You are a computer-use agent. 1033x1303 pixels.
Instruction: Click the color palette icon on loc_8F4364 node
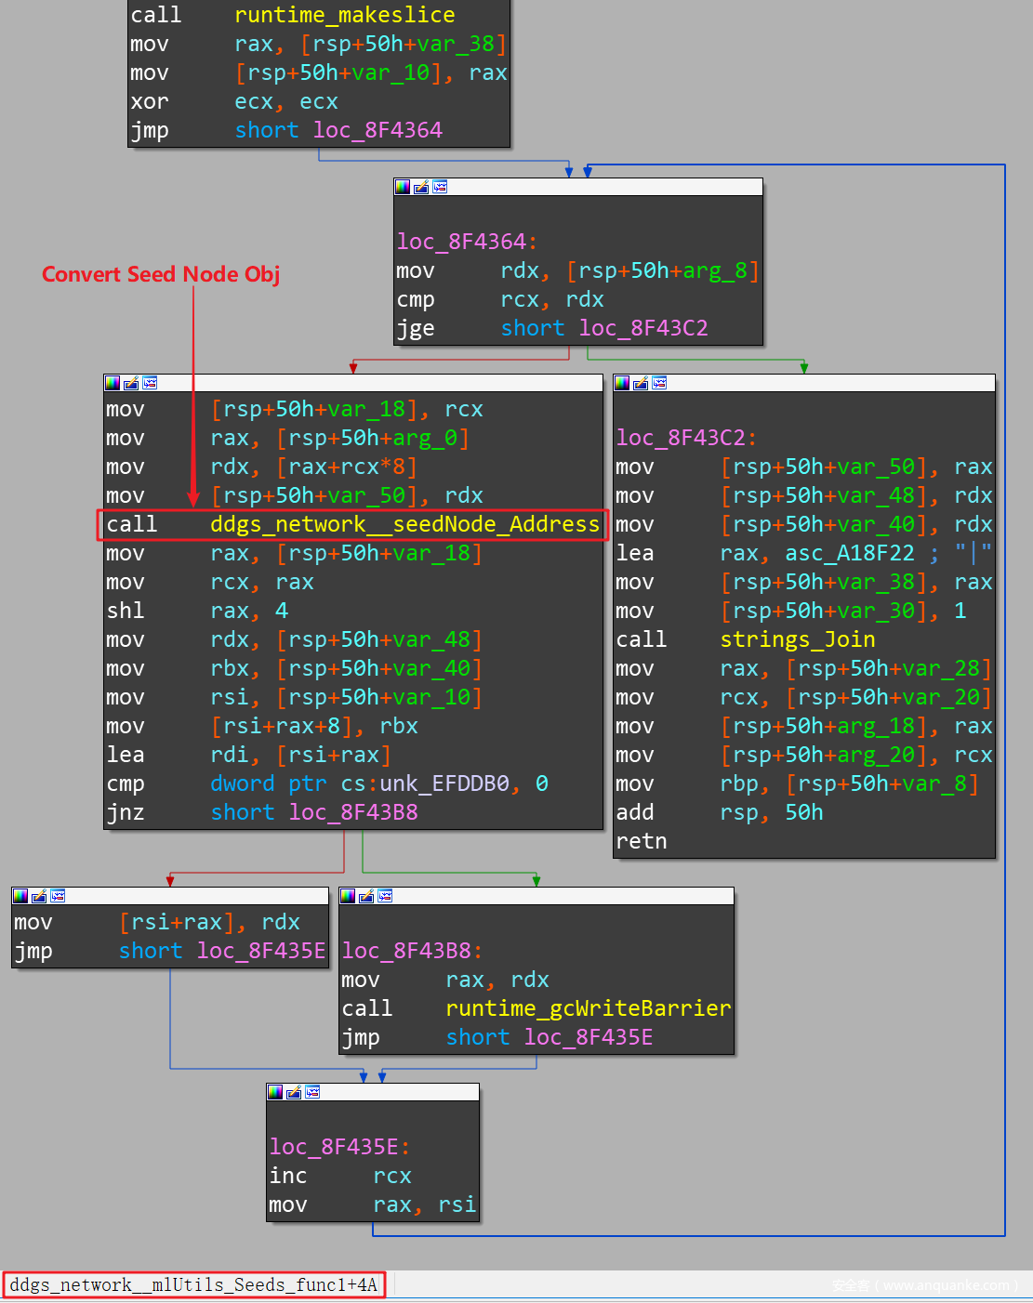(x=403, y=187)
